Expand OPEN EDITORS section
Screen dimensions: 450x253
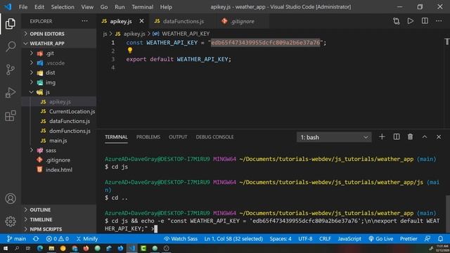coord(59,34)
